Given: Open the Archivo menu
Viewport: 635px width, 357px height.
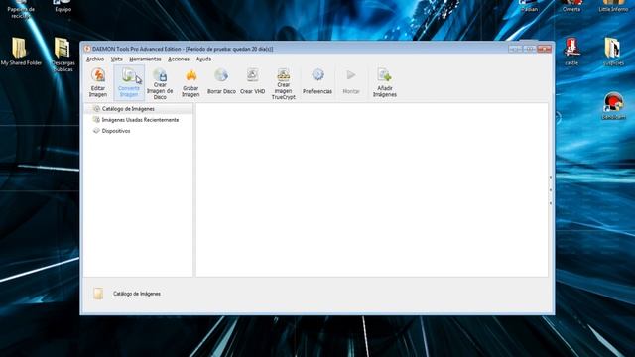Looking at the screenshot, I should pos(95,59).
